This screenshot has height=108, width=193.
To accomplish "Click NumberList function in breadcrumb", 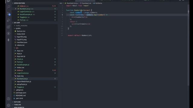I will tap(87, 3).
